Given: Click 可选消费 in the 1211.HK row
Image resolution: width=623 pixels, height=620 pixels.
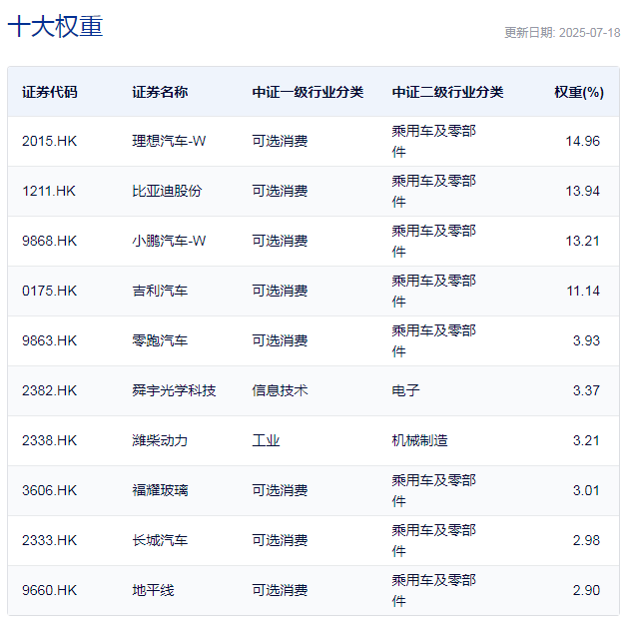Looking at the screenshot, I should click(x=281, y=191).
